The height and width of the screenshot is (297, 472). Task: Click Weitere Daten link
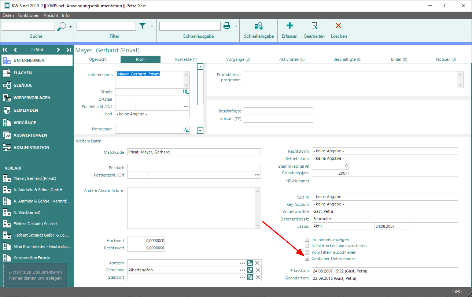click(x=89, y=141)
